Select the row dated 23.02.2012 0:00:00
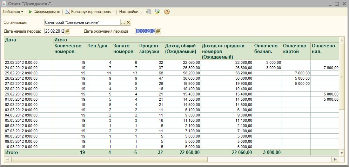This screenshot has width=349, height=167. (172, 62)
